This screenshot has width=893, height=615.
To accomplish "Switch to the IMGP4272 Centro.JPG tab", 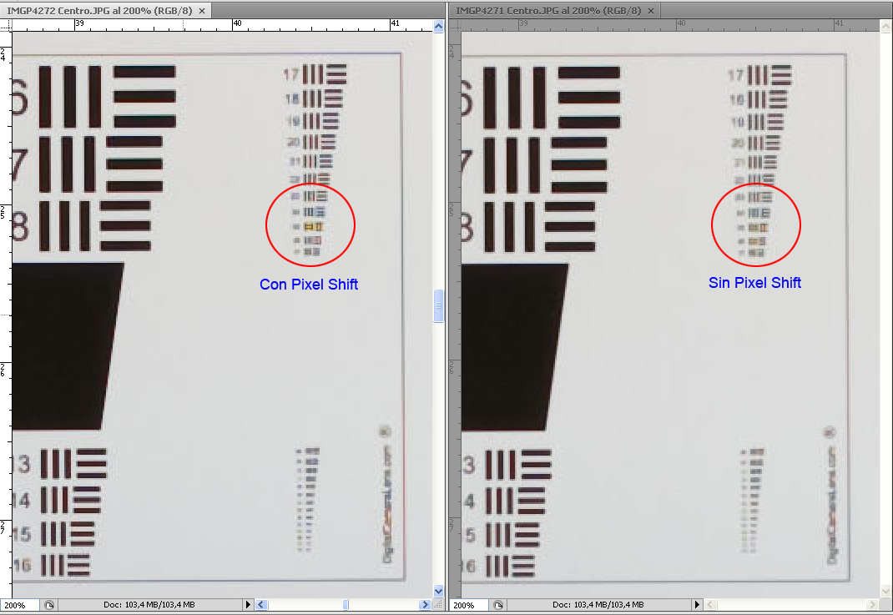I will pos(98,10).
